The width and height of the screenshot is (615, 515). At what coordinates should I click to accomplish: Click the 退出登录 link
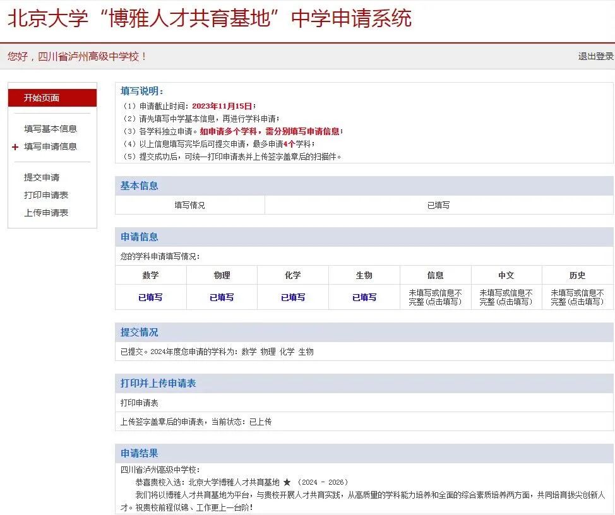595,56
